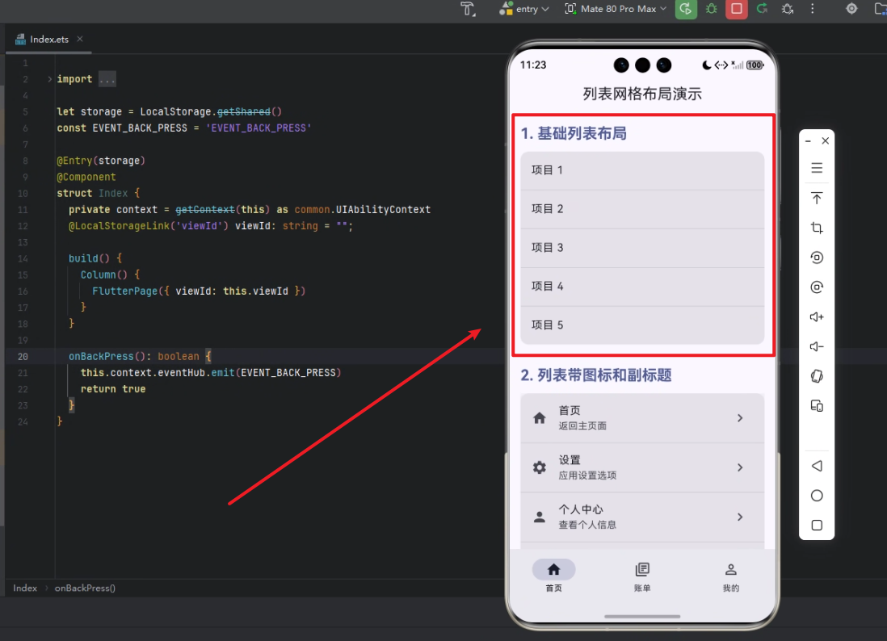Click the emulator rotate-right icon
Viewport: 887px width, 641px height.
click(817, 287)
